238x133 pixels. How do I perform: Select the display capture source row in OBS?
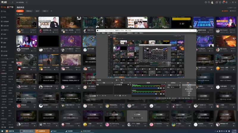click(x=122, y=85)
